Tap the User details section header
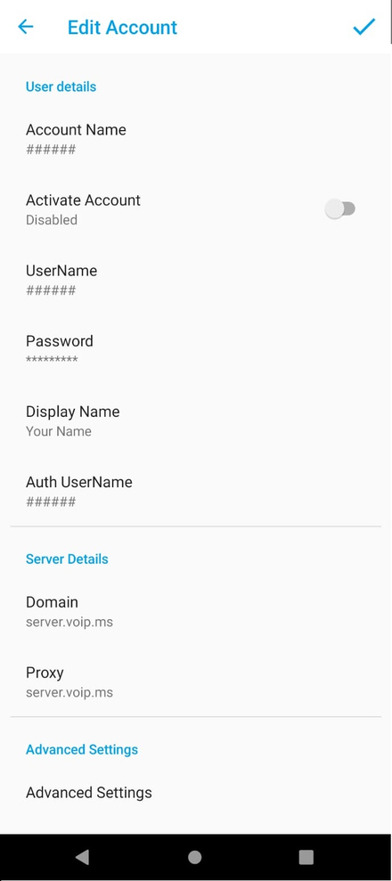Image resolution: width=392 pixels, height=881 pixels. [61, 86]
